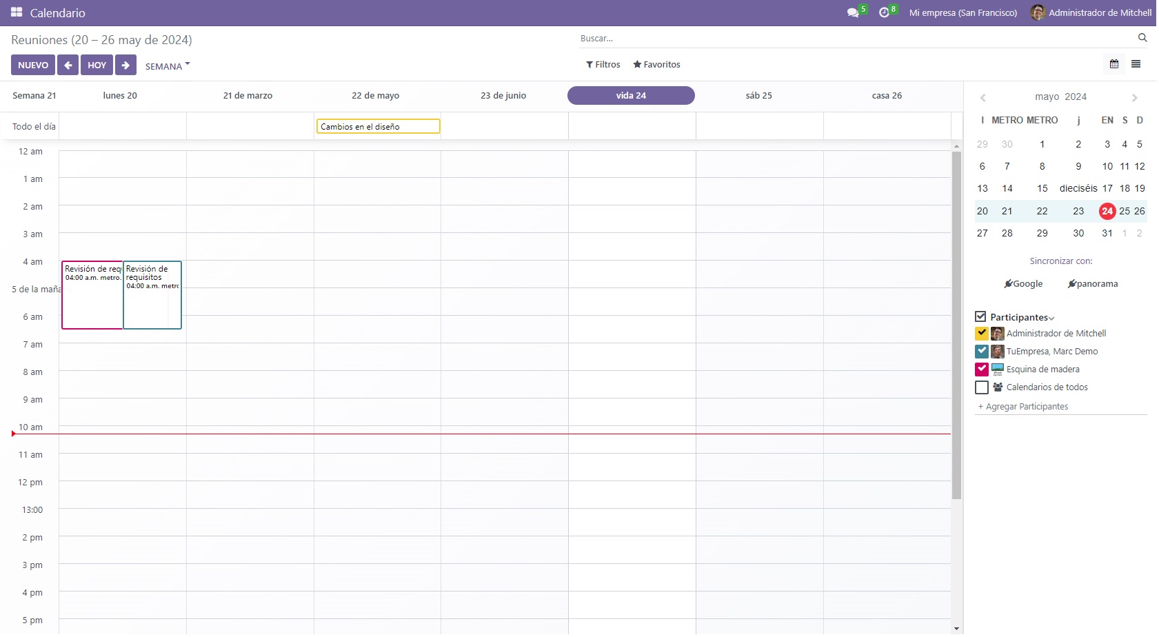Select day 1 of May in mini calendar
The width and height of the screenshot is (1159, 637).
click(x=1042, y=144)
